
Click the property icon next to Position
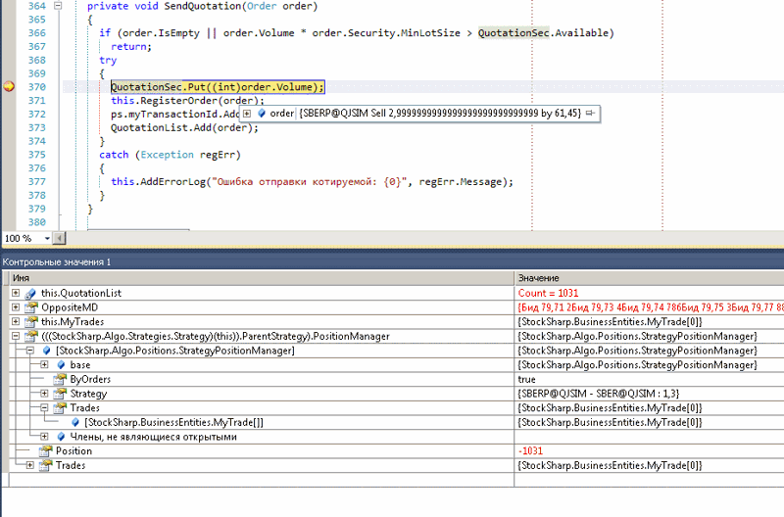45,450
